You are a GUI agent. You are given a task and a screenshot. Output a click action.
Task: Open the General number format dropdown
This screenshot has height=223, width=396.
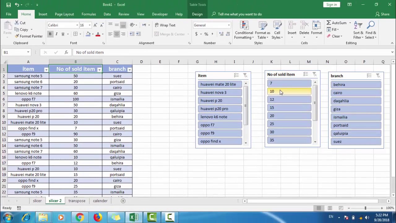pos(229,25)
